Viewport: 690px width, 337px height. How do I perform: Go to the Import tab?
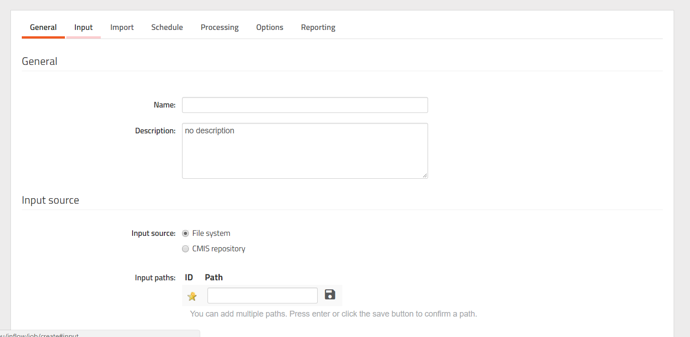[122, 28]
